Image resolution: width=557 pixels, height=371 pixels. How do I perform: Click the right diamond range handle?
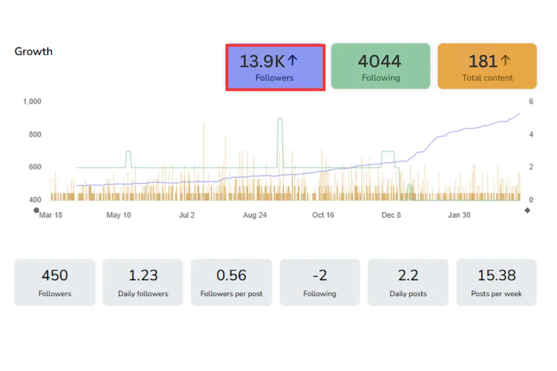pyautogui.click(x=527, y=210)
